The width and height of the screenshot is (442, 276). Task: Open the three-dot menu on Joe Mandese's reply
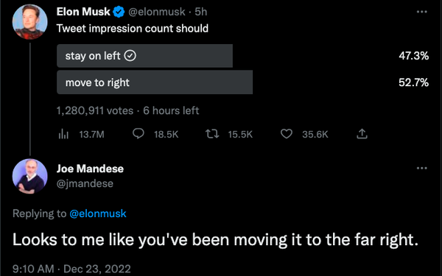pos(421,168)
